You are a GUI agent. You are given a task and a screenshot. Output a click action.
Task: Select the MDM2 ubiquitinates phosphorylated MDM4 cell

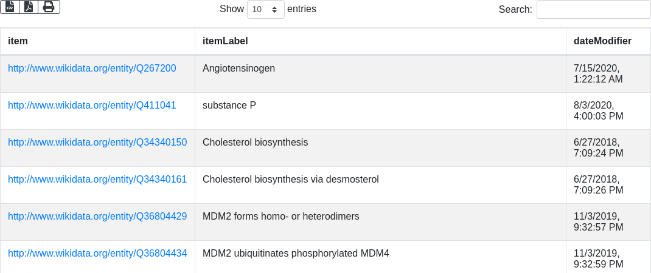click(x=380, y=257)
